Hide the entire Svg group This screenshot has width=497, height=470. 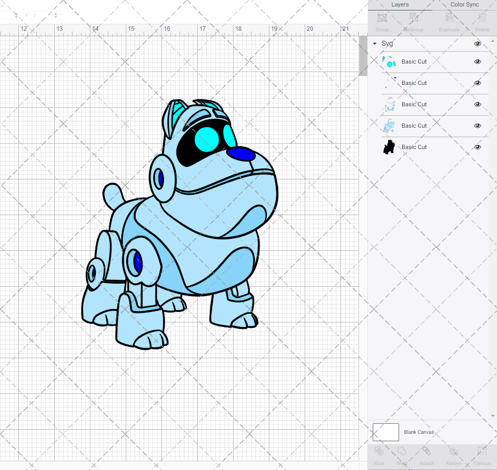click(478, 44)
